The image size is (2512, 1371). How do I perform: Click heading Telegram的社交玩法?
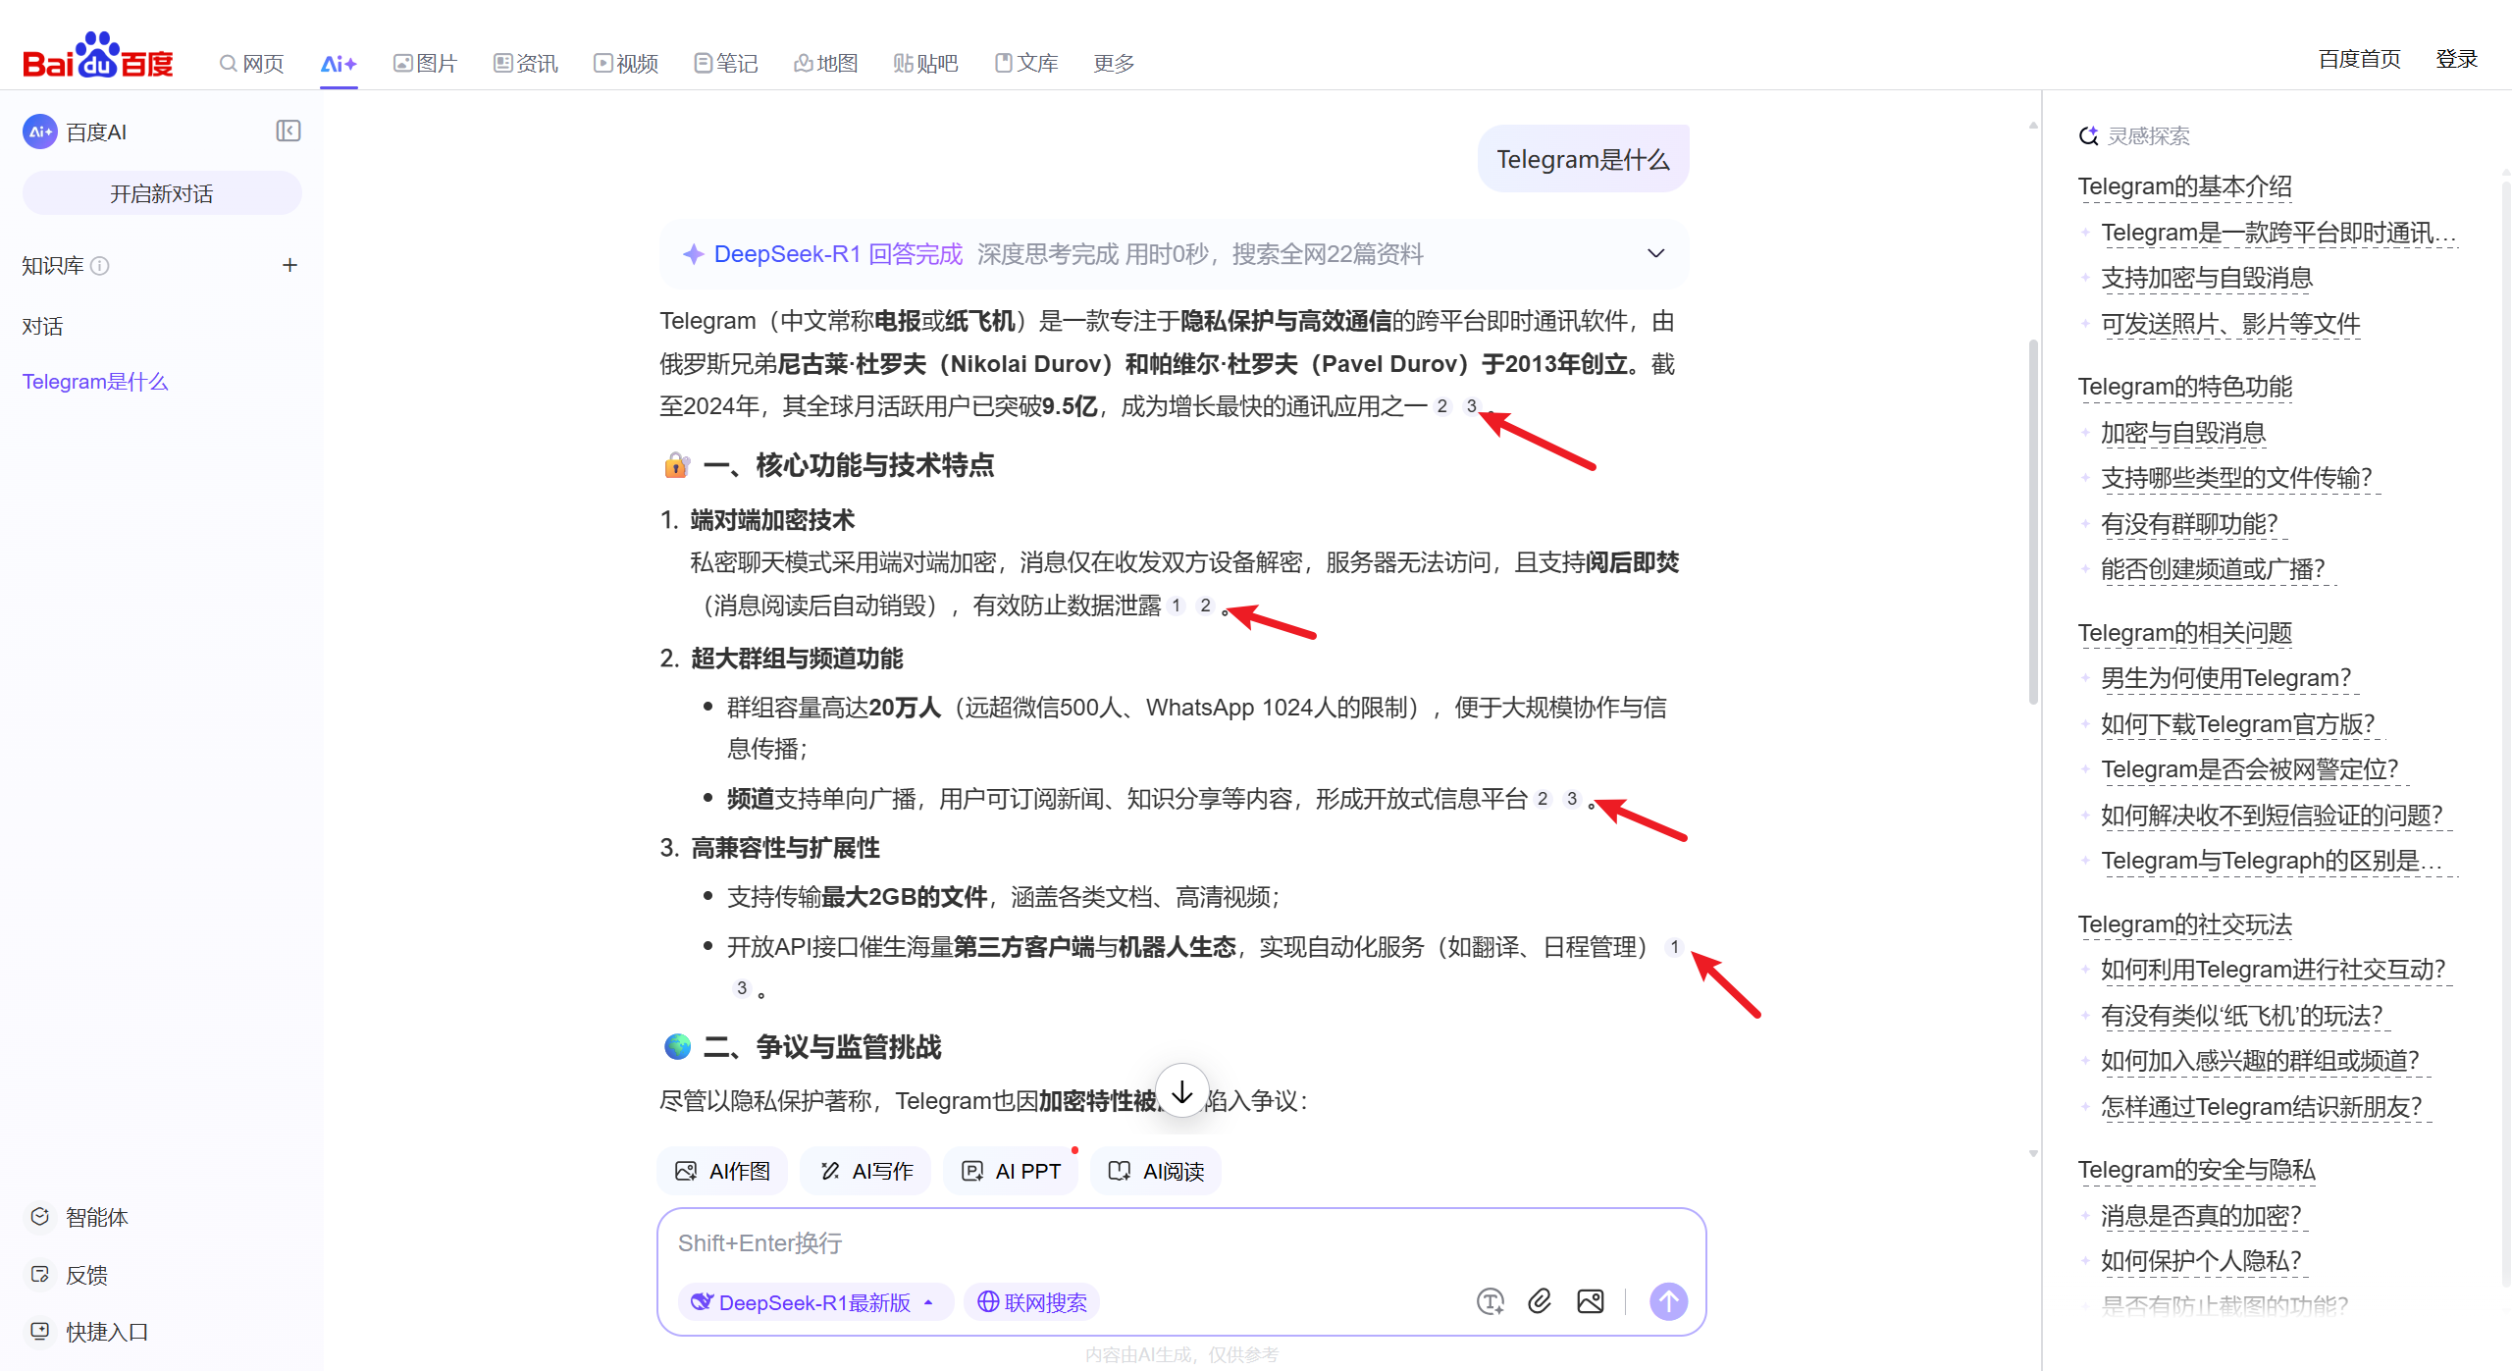pos(2185,924)
